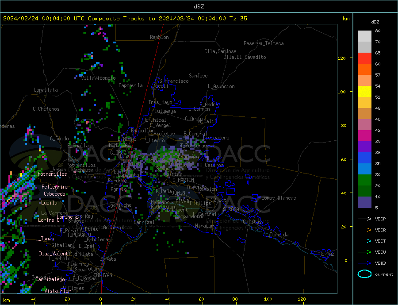Screen dimensions: 398x305
Task: Click the white Vista_Flor label
Action: pos(57,290)
